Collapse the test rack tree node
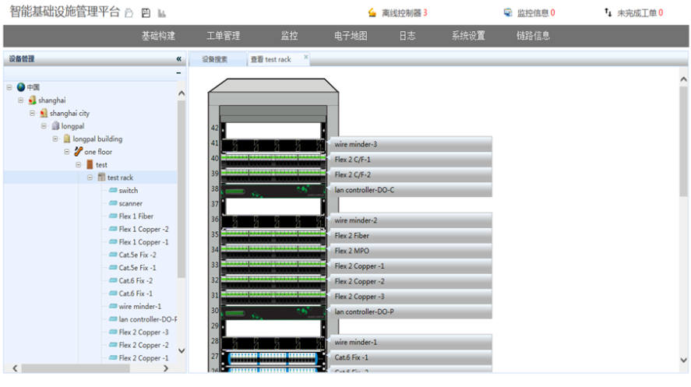 [x=90, y=178]
